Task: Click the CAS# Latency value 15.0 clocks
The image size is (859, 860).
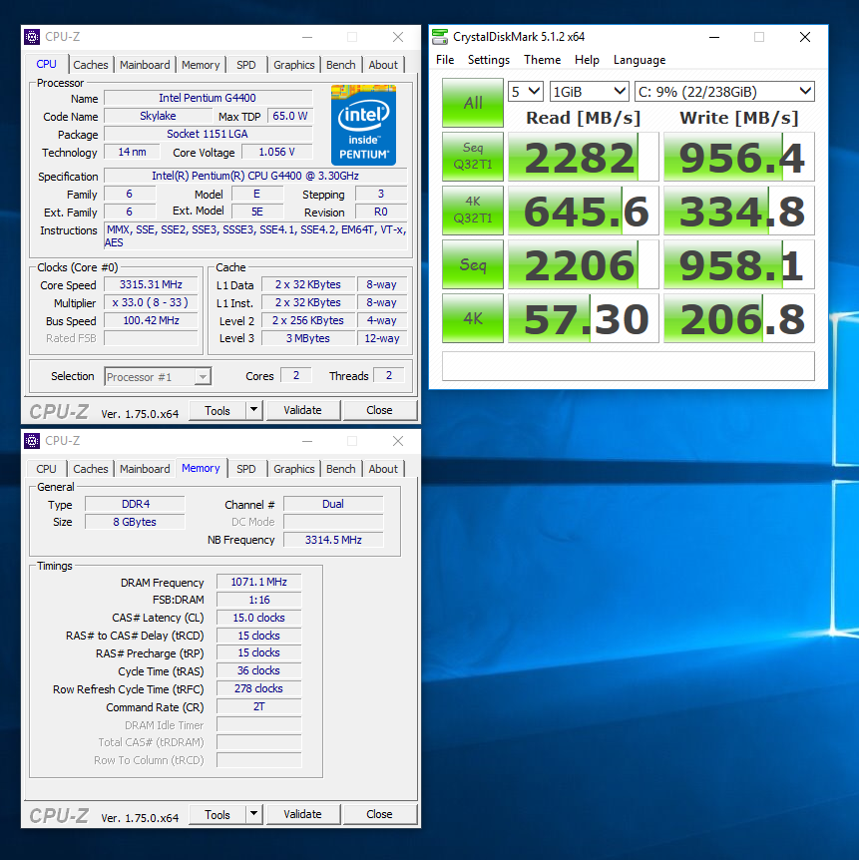Action: (x=259, y=618)
